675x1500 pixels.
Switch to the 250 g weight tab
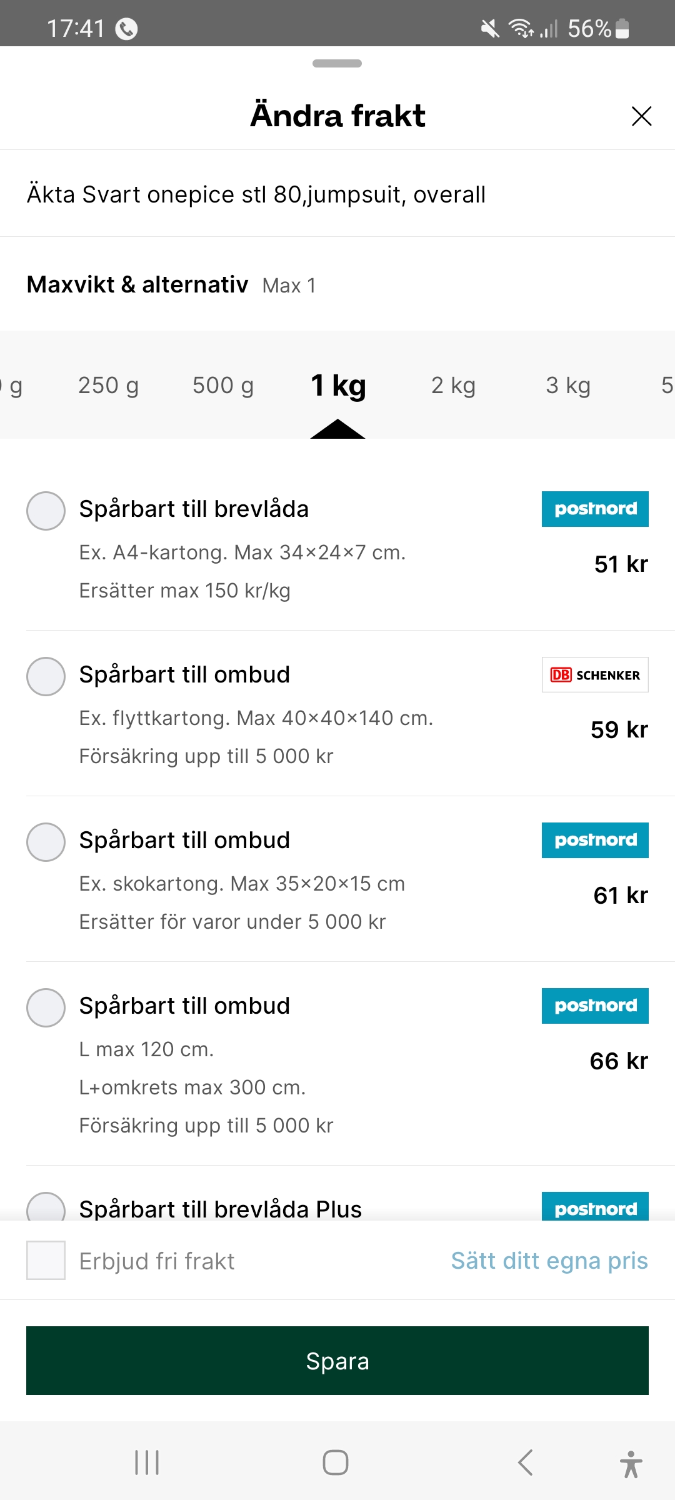tap(108, 386)
